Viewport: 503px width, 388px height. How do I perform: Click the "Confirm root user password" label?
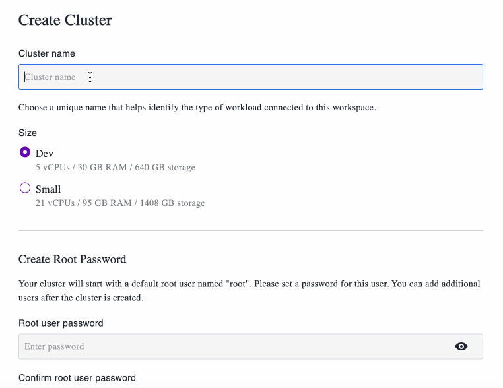[77, 378]
